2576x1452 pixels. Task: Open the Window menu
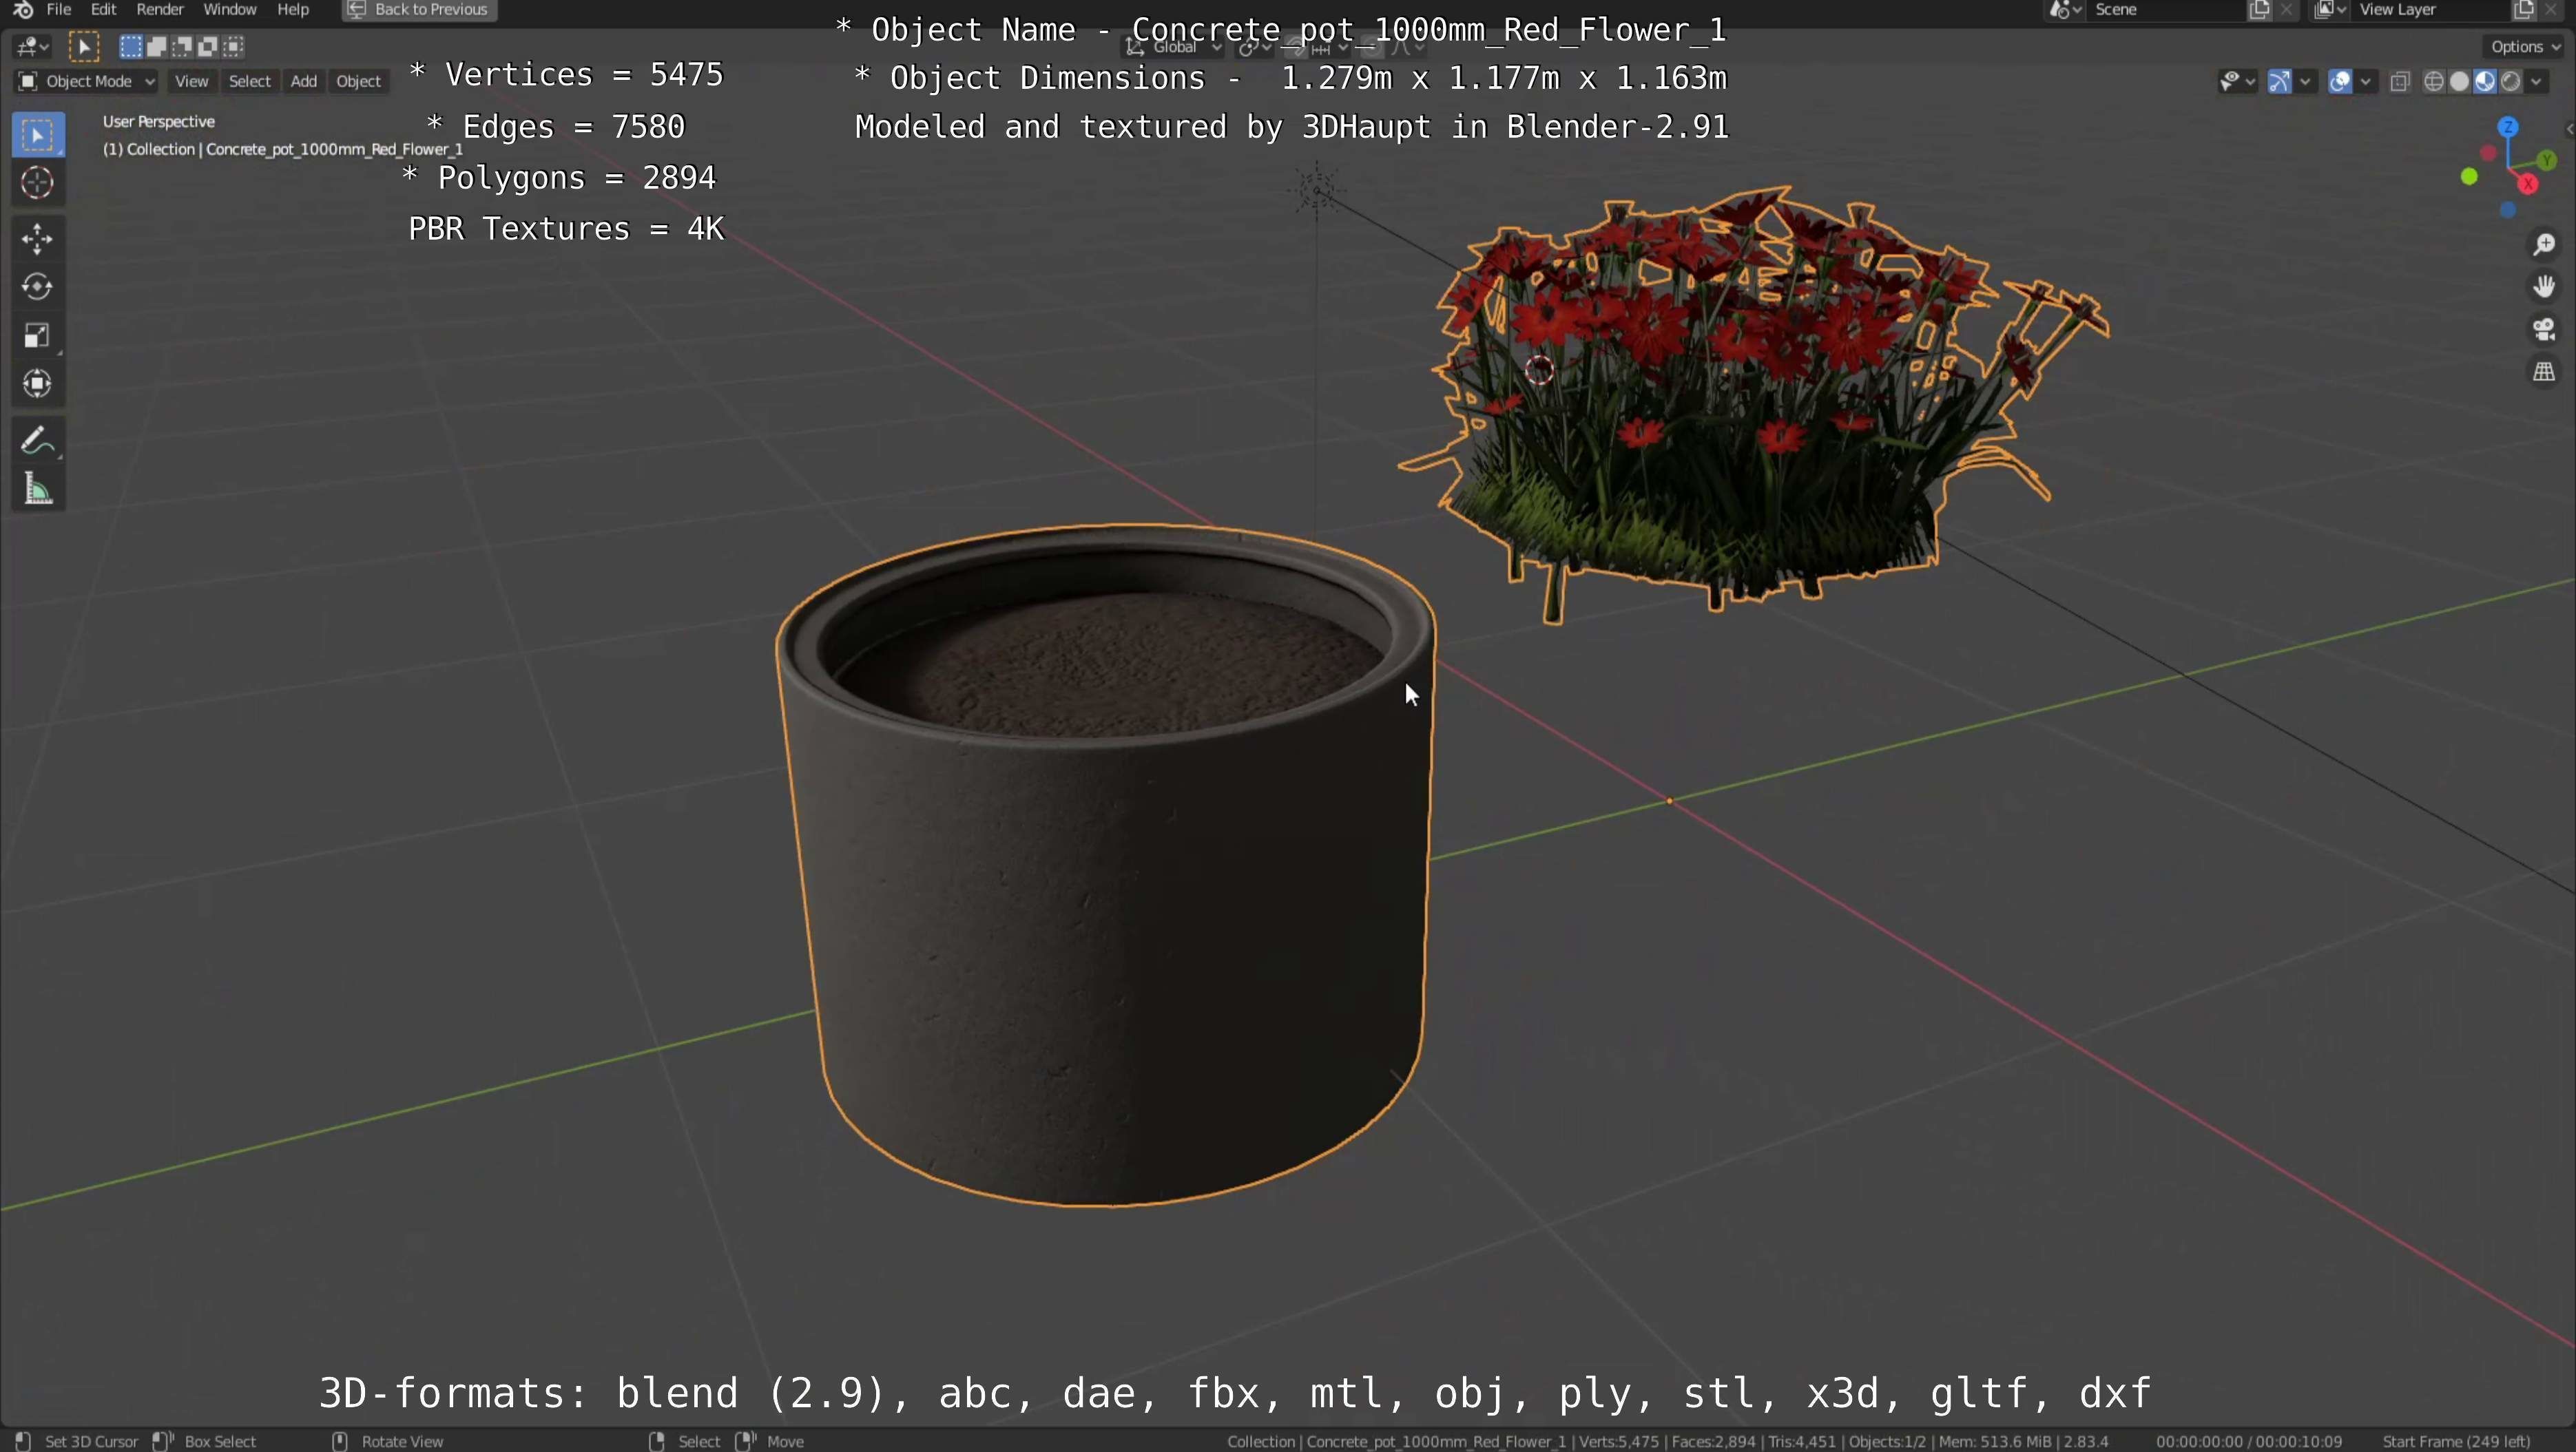[230, 10]
